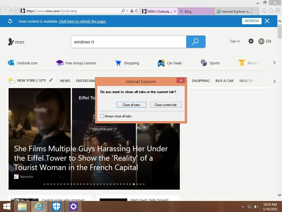Expand category bar right chevron
Image resolution: width=282 pixels, height=212 pixels.
pyautogui.click(x=274, y=81)
